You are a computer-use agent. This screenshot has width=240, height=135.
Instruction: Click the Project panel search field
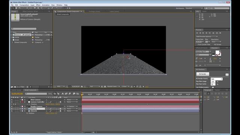point(24,28)
